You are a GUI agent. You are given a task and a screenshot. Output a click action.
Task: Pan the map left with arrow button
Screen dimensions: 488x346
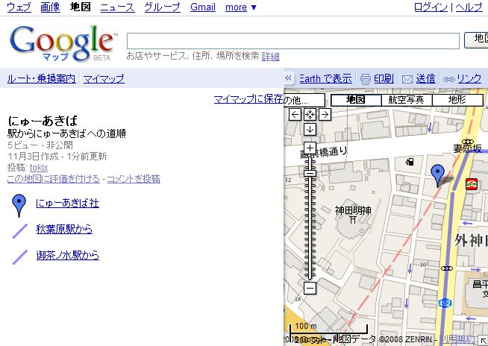295,115
